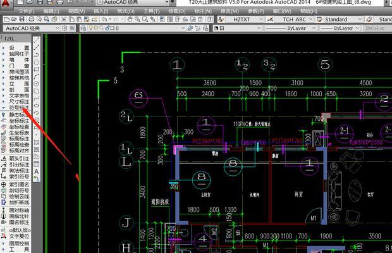This screenshot has width=392, height=253.
Task: Open the 格式(O) menu
Action: [126, 11]
